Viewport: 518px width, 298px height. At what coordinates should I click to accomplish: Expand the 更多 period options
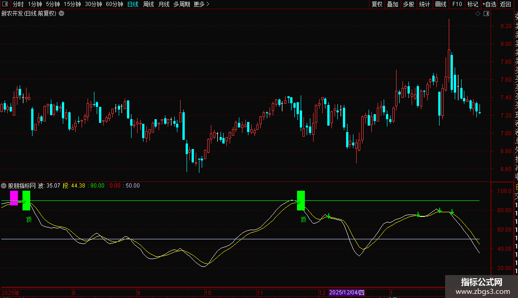click(202, 4)
